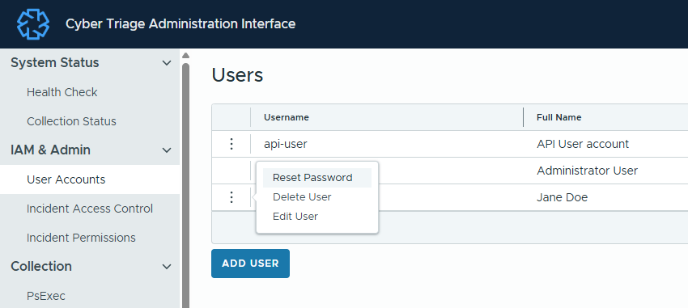688x308 pixels.
Task: Click the API User account full name cell
Action: [x=583, y=144]
